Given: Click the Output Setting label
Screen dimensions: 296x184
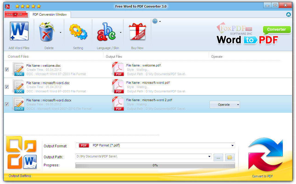Looking at the screenshot, I should coord(20,176).
